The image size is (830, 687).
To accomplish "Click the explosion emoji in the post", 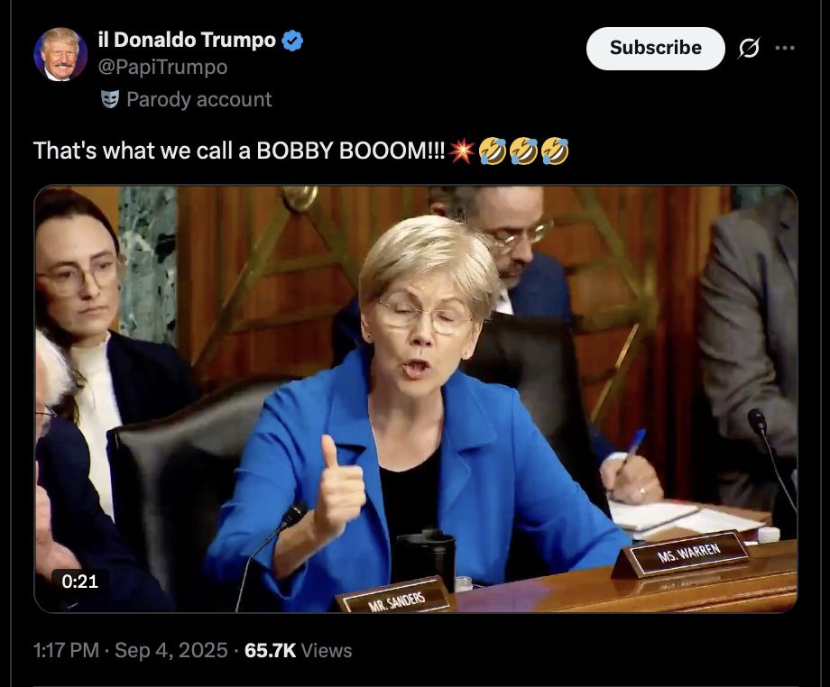I will 462,151.
